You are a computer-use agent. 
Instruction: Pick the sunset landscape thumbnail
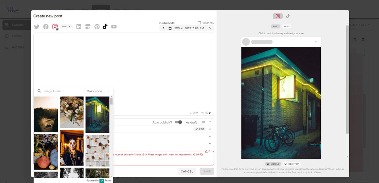[x=46, y=114]
